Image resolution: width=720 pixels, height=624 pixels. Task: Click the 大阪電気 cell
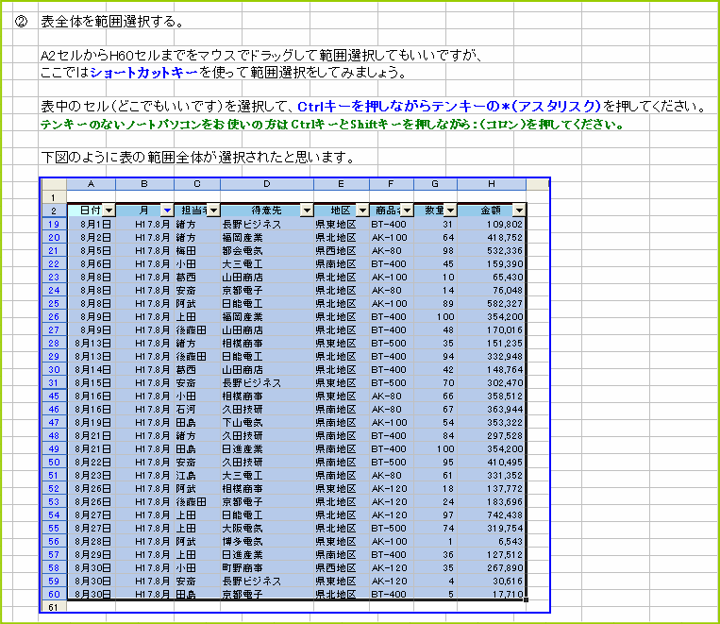267,529
